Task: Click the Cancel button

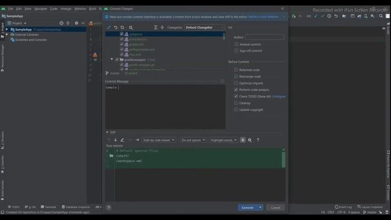Action: tap(276, 208)
